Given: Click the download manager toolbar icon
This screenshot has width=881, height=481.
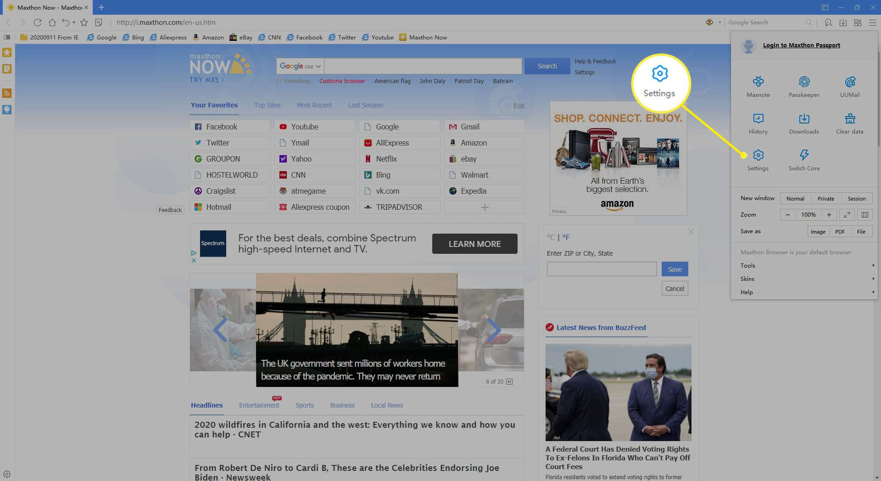Looking at the screenshot, I should click(x=843, y=22).
